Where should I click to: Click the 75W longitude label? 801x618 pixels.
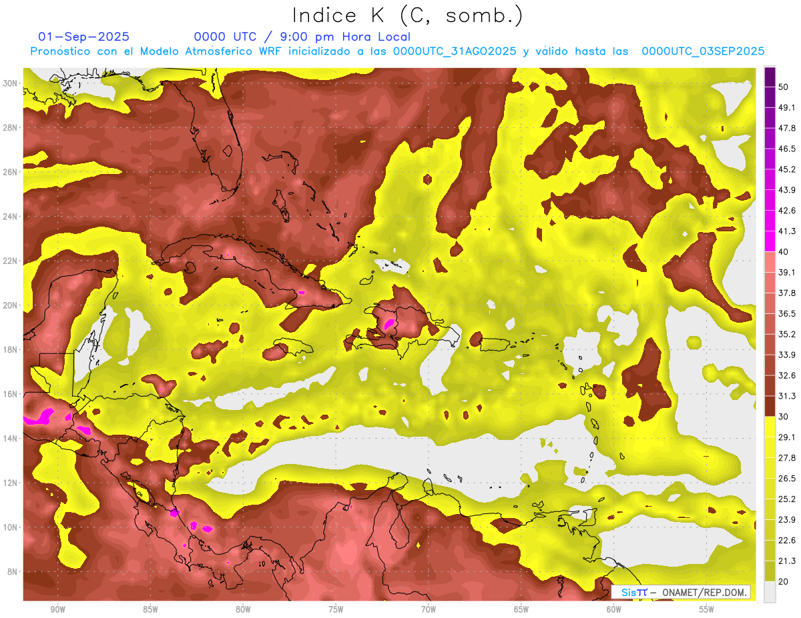pos(336,610)
